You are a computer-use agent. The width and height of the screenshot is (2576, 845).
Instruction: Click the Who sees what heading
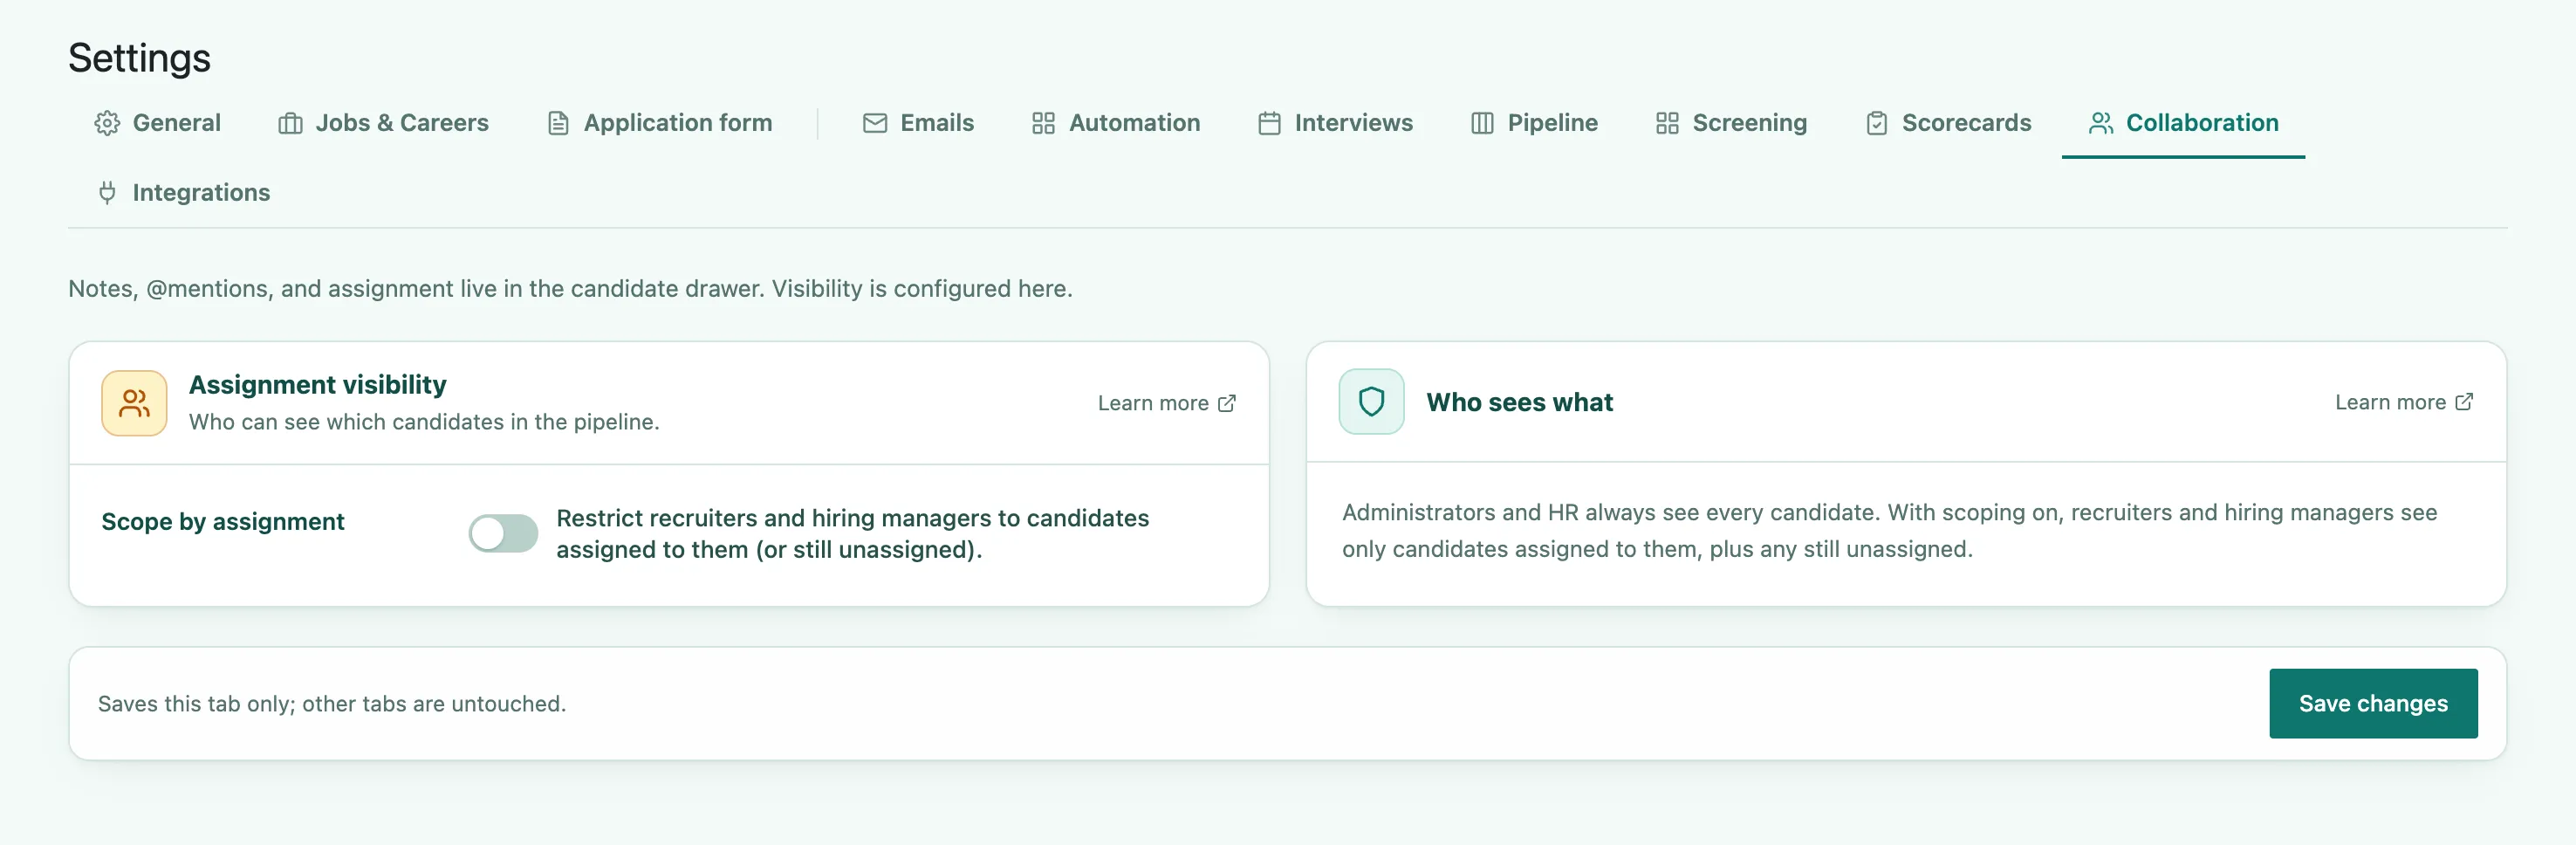pyautogui.click(x=1519, y=402)
